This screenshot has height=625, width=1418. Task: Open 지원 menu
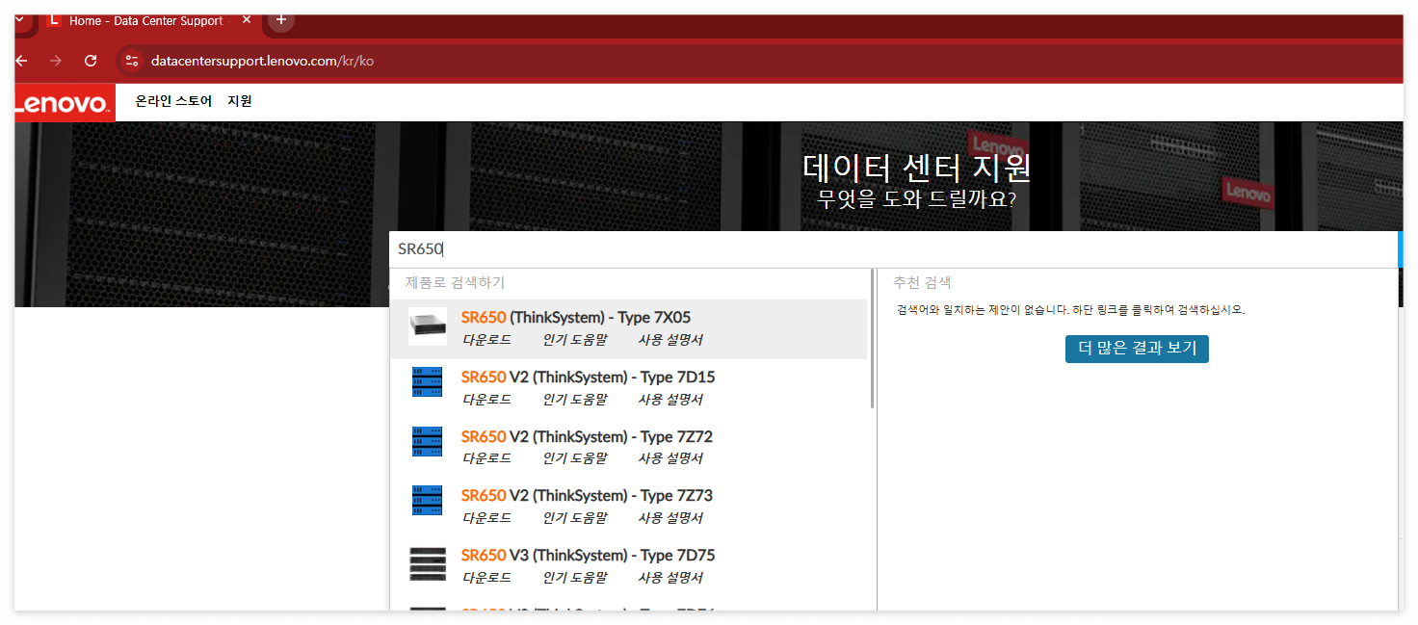(240, 100)
